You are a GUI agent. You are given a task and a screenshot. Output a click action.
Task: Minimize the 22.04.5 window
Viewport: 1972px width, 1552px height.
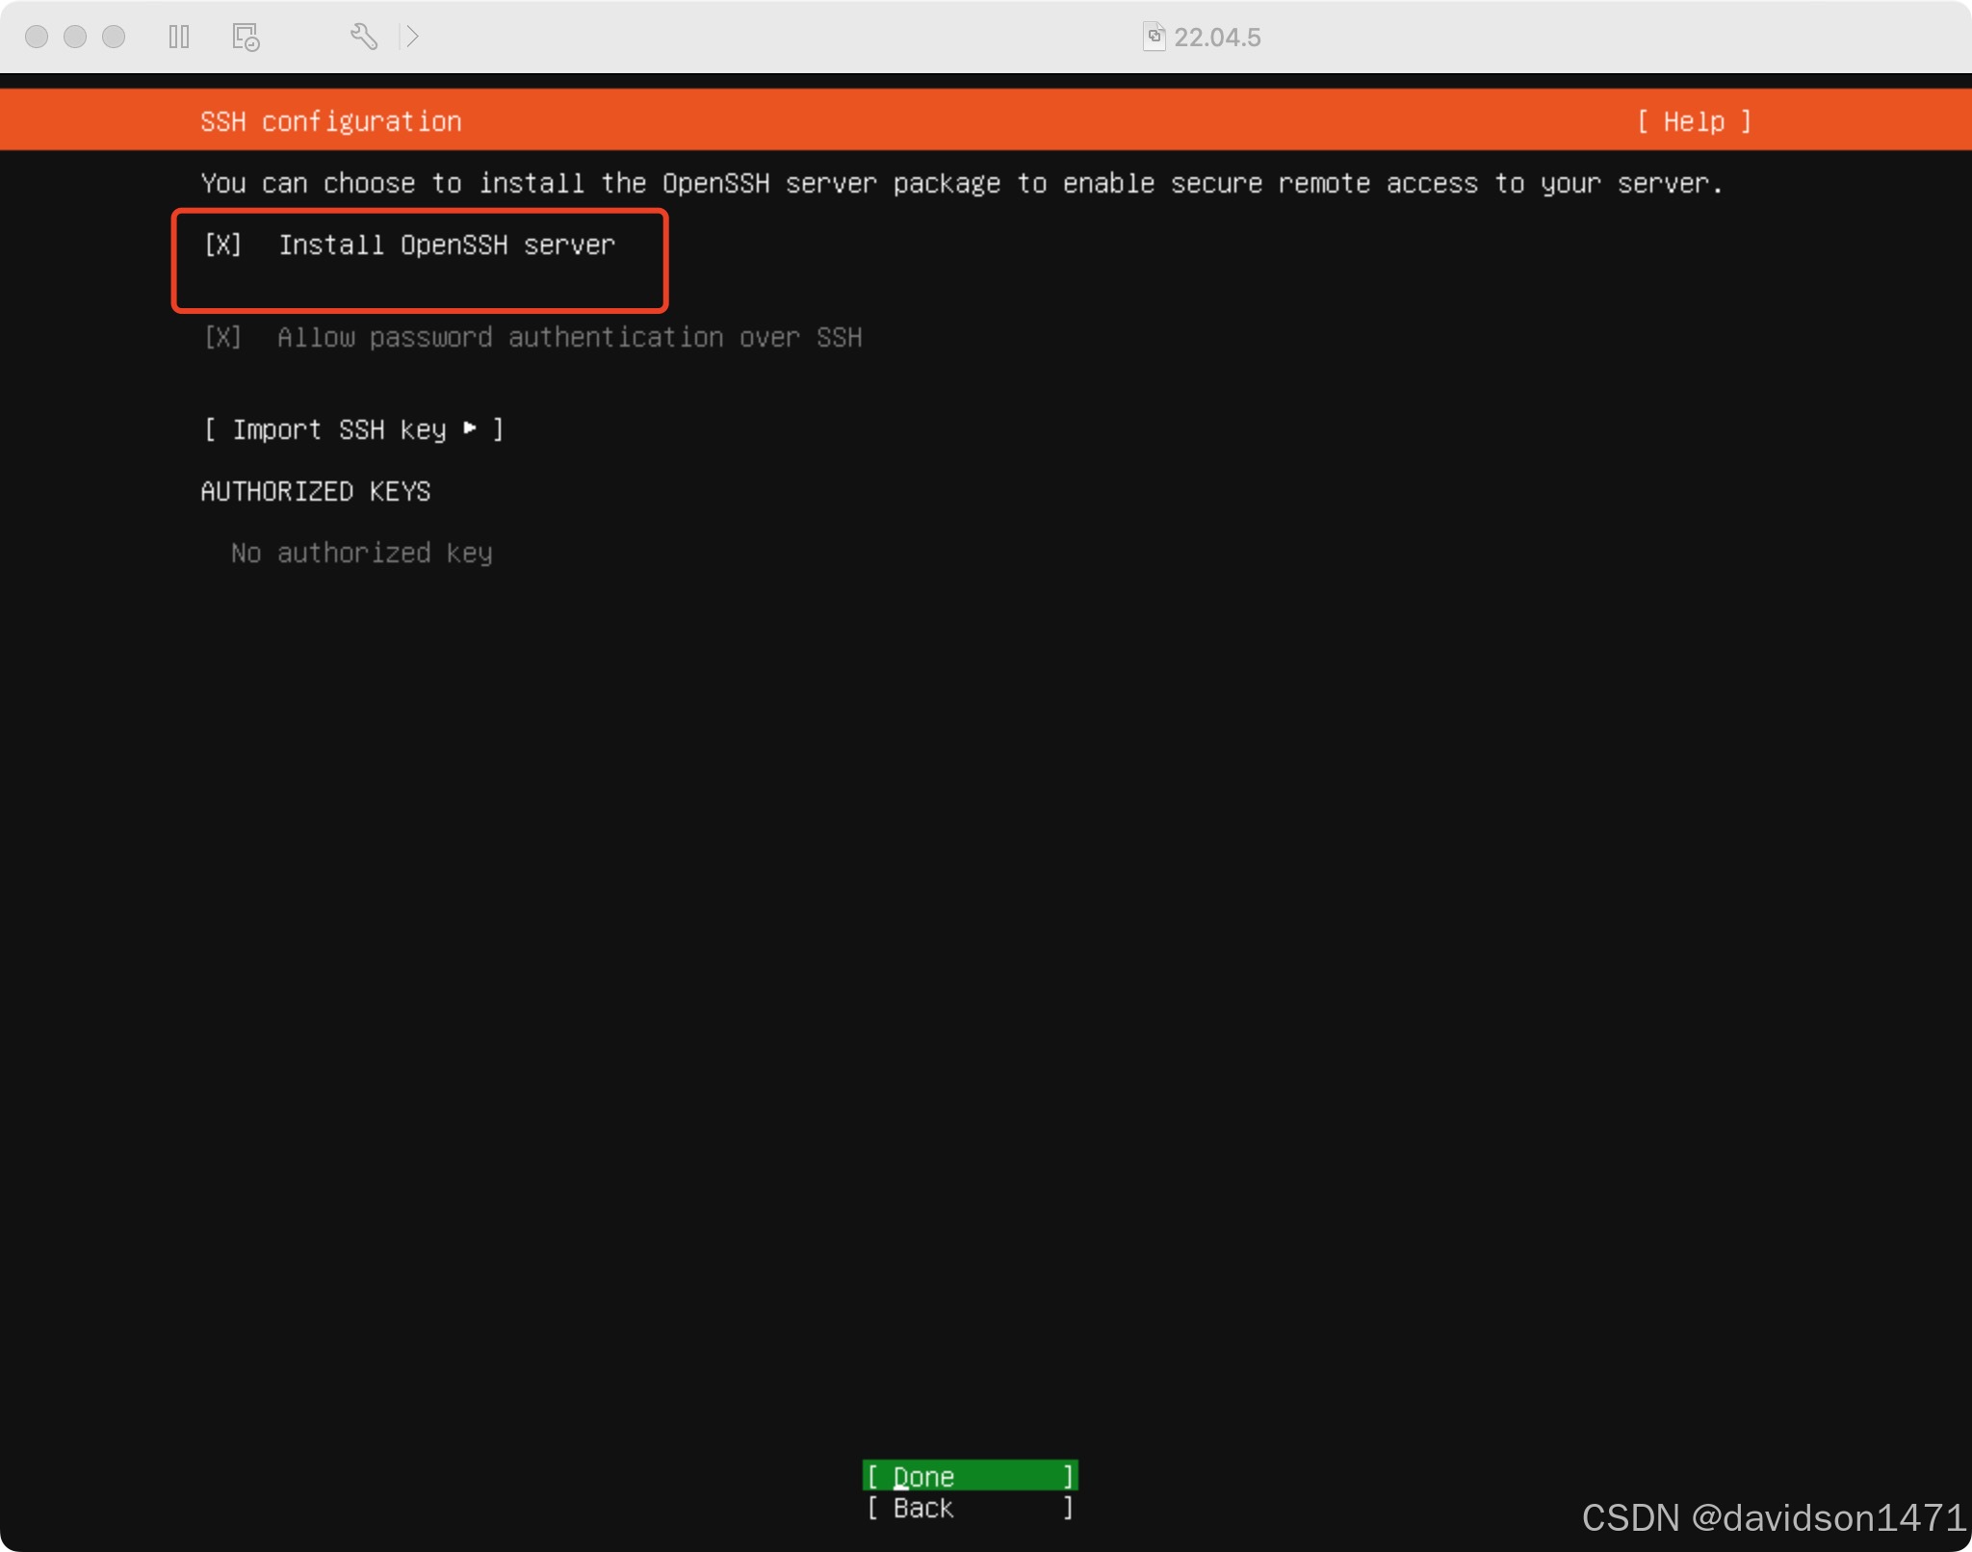(x=75, y=37)
